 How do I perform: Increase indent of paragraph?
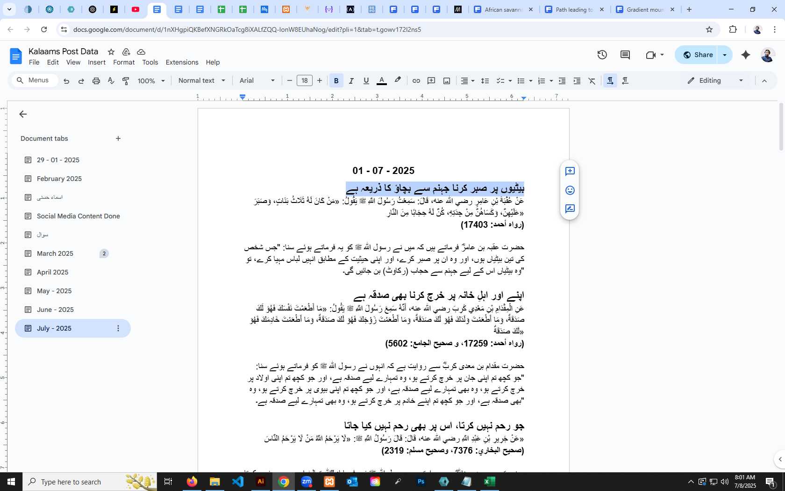(577, 81)
